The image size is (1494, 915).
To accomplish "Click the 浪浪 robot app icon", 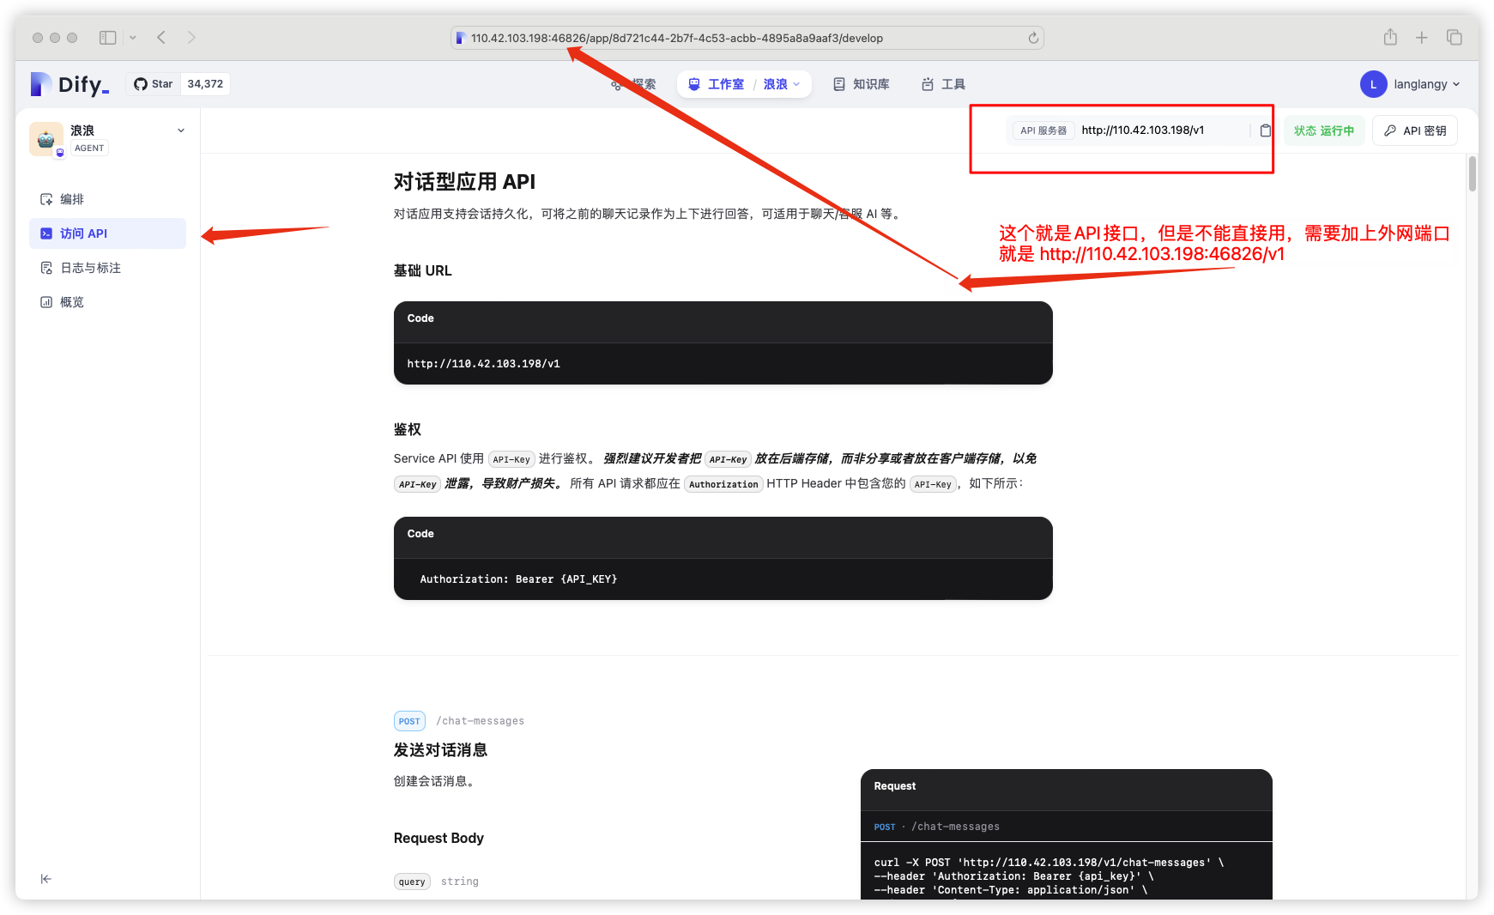I will point(46,139).
